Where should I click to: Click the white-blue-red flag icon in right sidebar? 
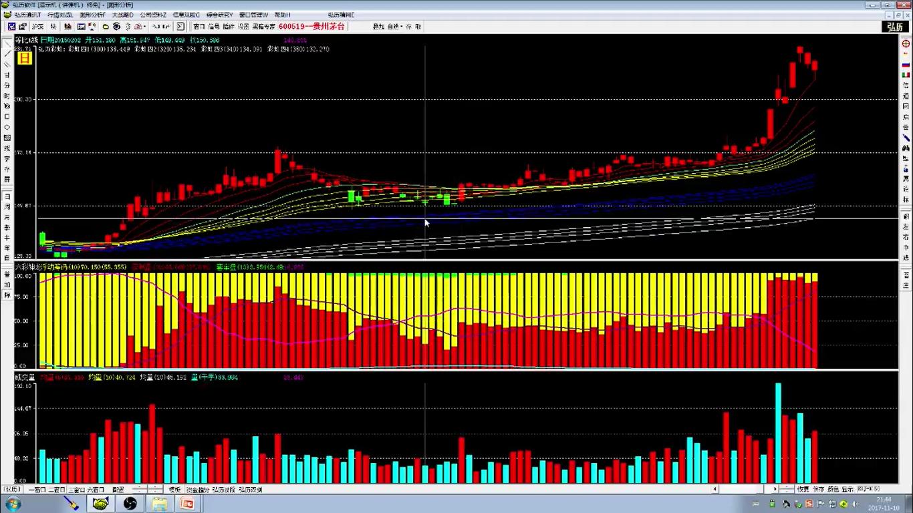[x=906, y=64]
